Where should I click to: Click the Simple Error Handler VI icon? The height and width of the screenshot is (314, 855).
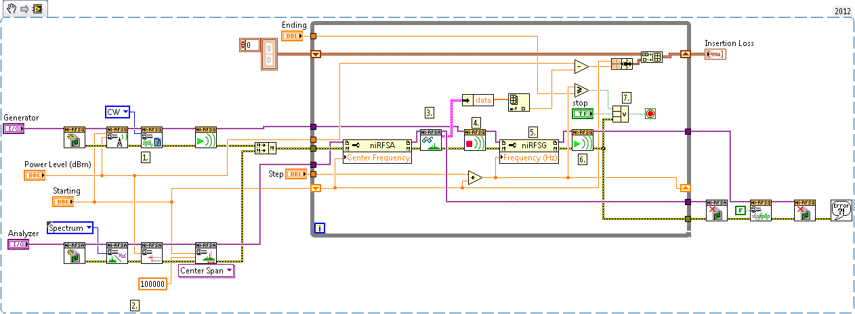(842, 210)
